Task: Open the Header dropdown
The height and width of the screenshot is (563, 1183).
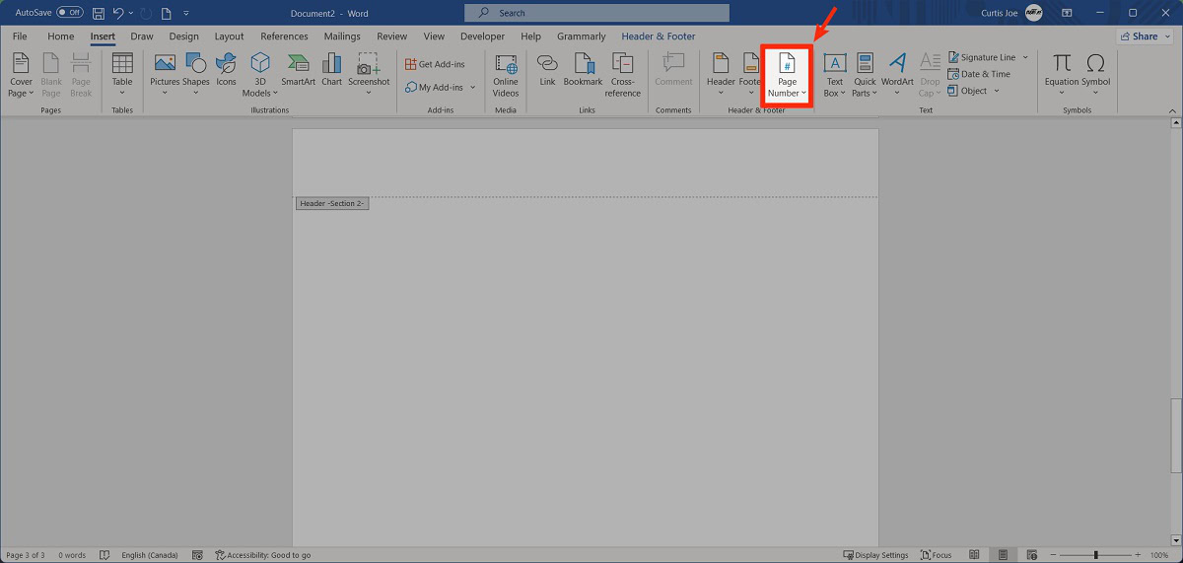Action: click(721, 75)
